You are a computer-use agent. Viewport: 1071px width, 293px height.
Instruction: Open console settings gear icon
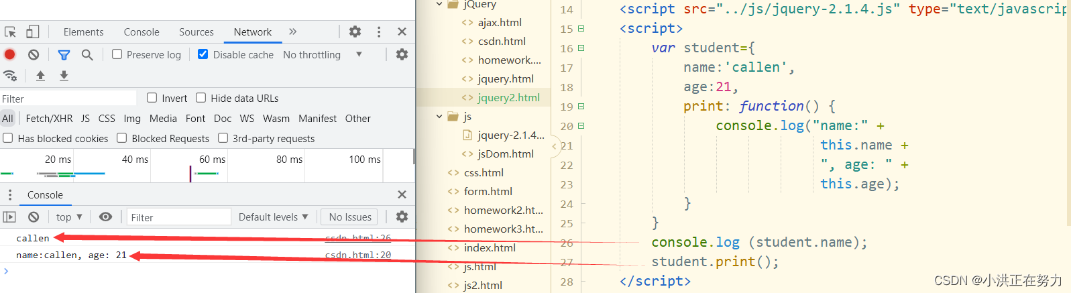[x=402, y=217]
